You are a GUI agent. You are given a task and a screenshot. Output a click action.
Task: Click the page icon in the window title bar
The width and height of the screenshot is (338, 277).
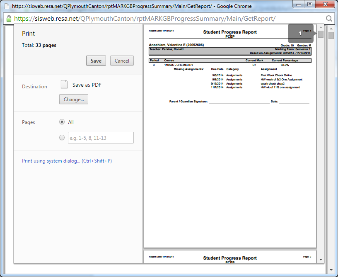point(6,6)
